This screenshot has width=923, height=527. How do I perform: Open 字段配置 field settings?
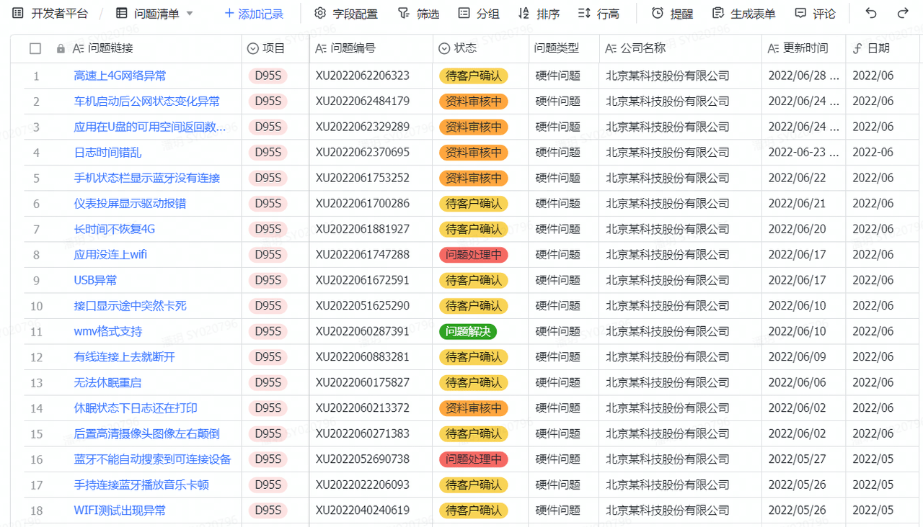[346, 14]
